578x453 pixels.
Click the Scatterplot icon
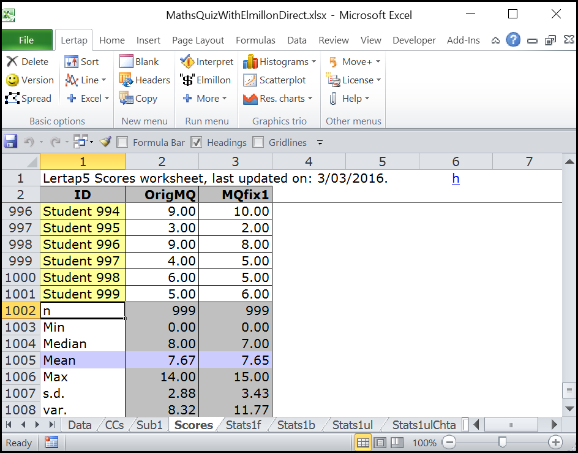[250, 80]
